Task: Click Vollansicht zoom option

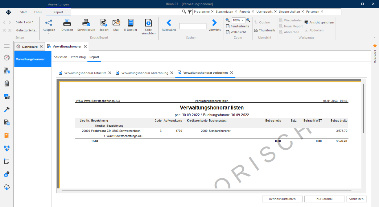Action: point(236,32)
